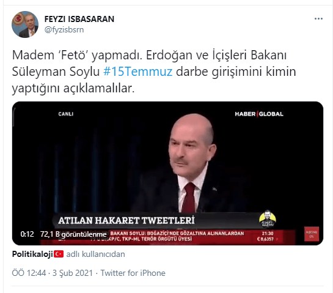The height and width of the screenshot is (293, 333).
Task: Click the 72,1 B görüntülenme view count
Action: (73, 234)
